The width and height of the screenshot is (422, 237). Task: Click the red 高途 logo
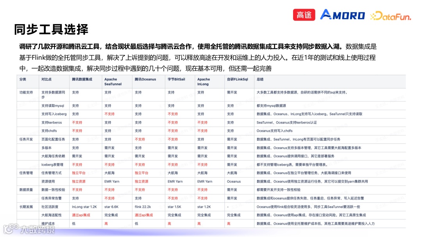pyautogui.click(x=304, y=15)
